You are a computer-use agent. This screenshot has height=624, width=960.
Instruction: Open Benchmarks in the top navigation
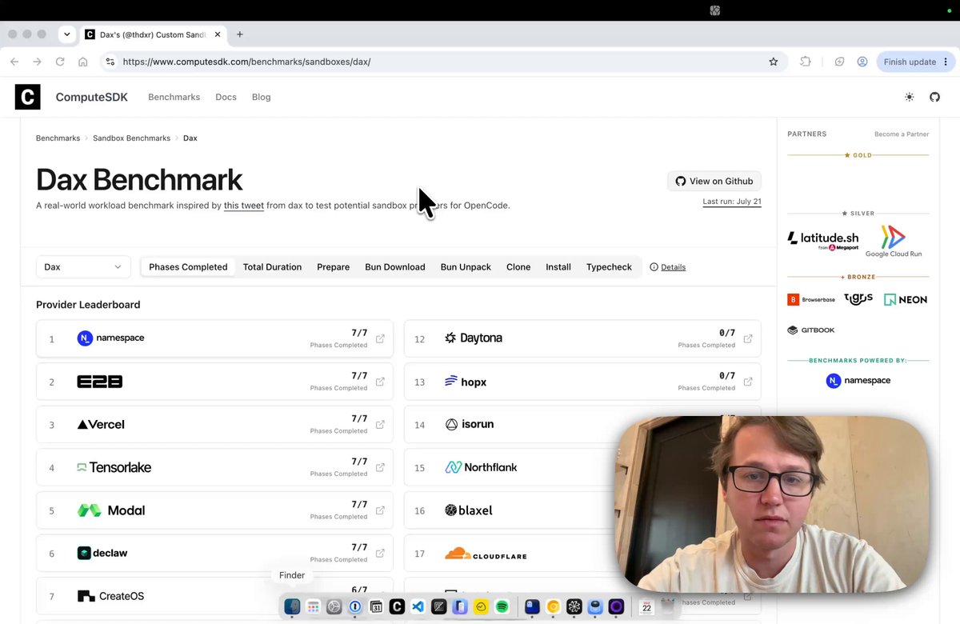(174, 97)
